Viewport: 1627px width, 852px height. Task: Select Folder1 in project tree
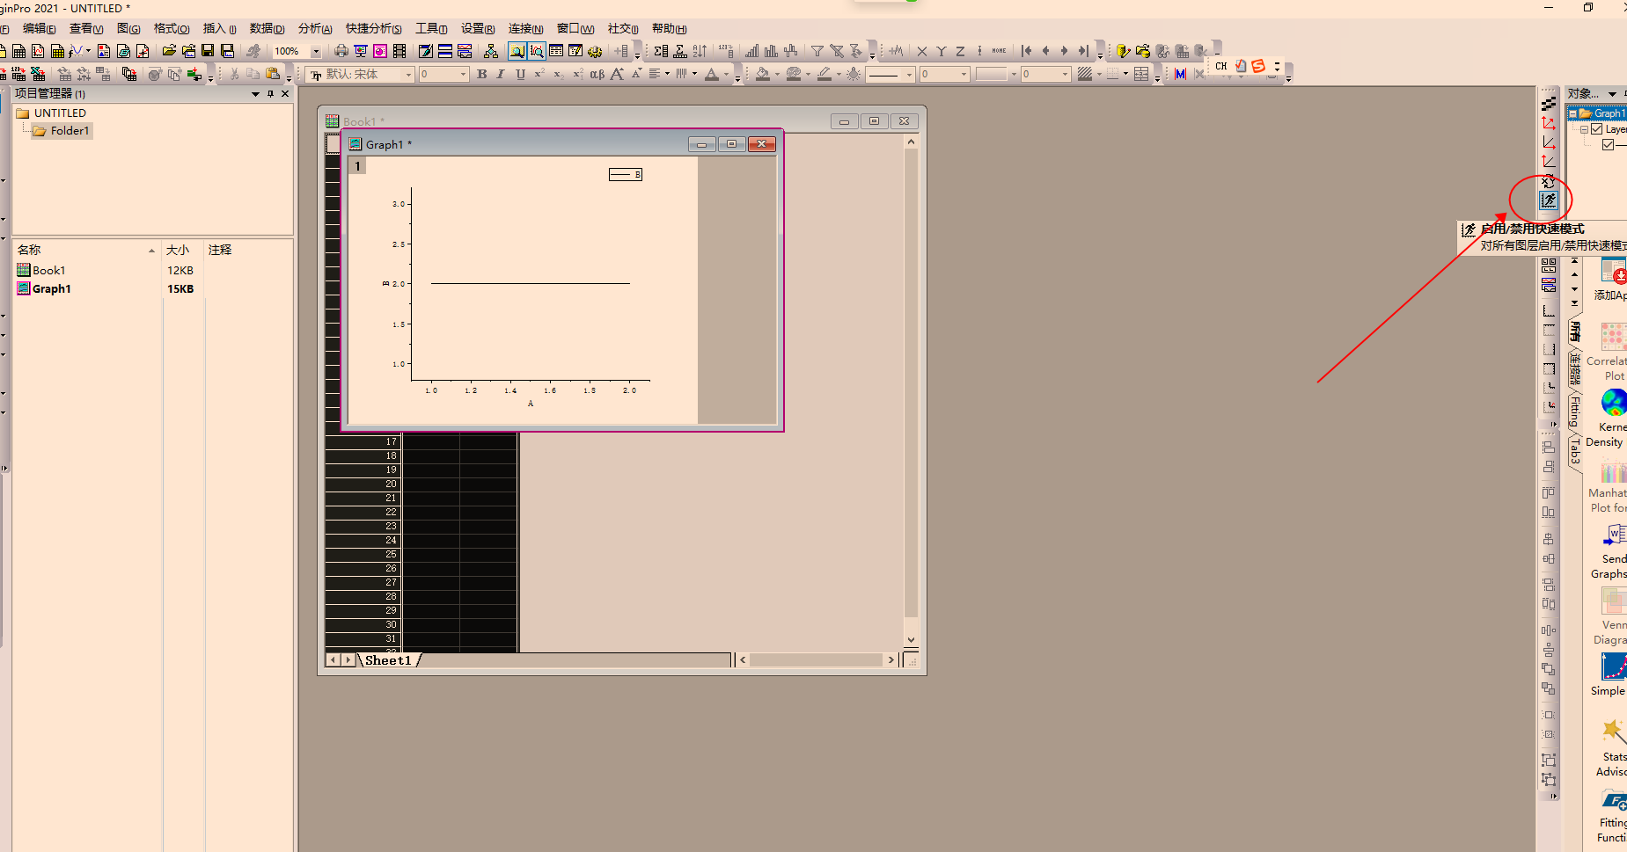(69, 131)
